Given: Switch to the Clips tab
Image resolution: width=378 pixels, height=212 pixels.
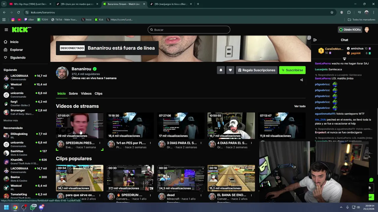Looking at the screenshot, I should (x=98, y=94).
